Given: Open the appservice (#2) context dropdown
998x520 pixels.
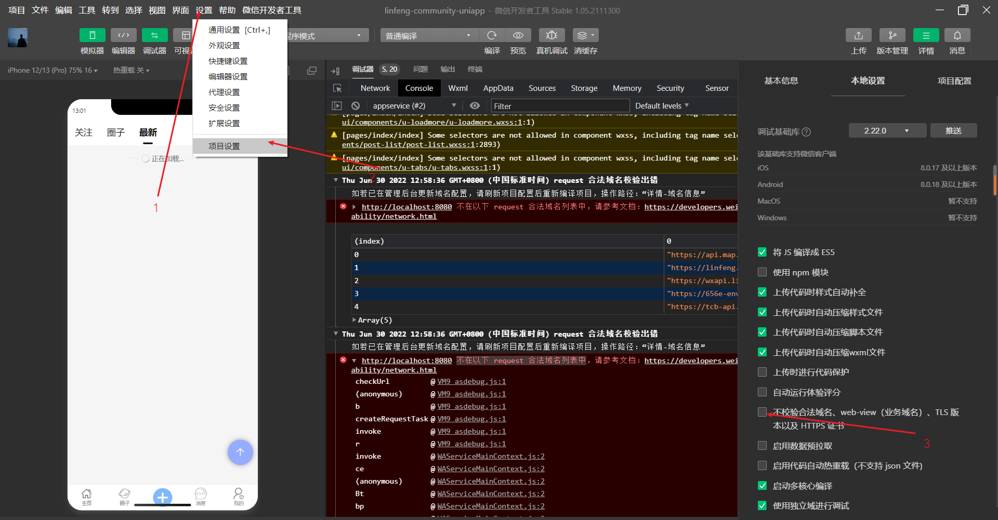Looking at the screenshot, I should [x=414, y=105].
